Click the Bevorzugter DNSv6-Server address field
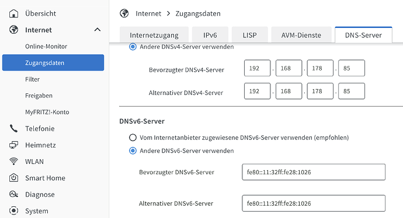Screen dimensions: 403x218 tap(314, 172)
